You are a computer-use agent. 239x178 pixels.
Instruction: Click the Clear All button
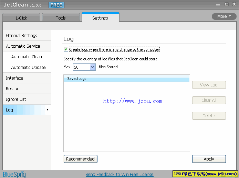(209, 100)
